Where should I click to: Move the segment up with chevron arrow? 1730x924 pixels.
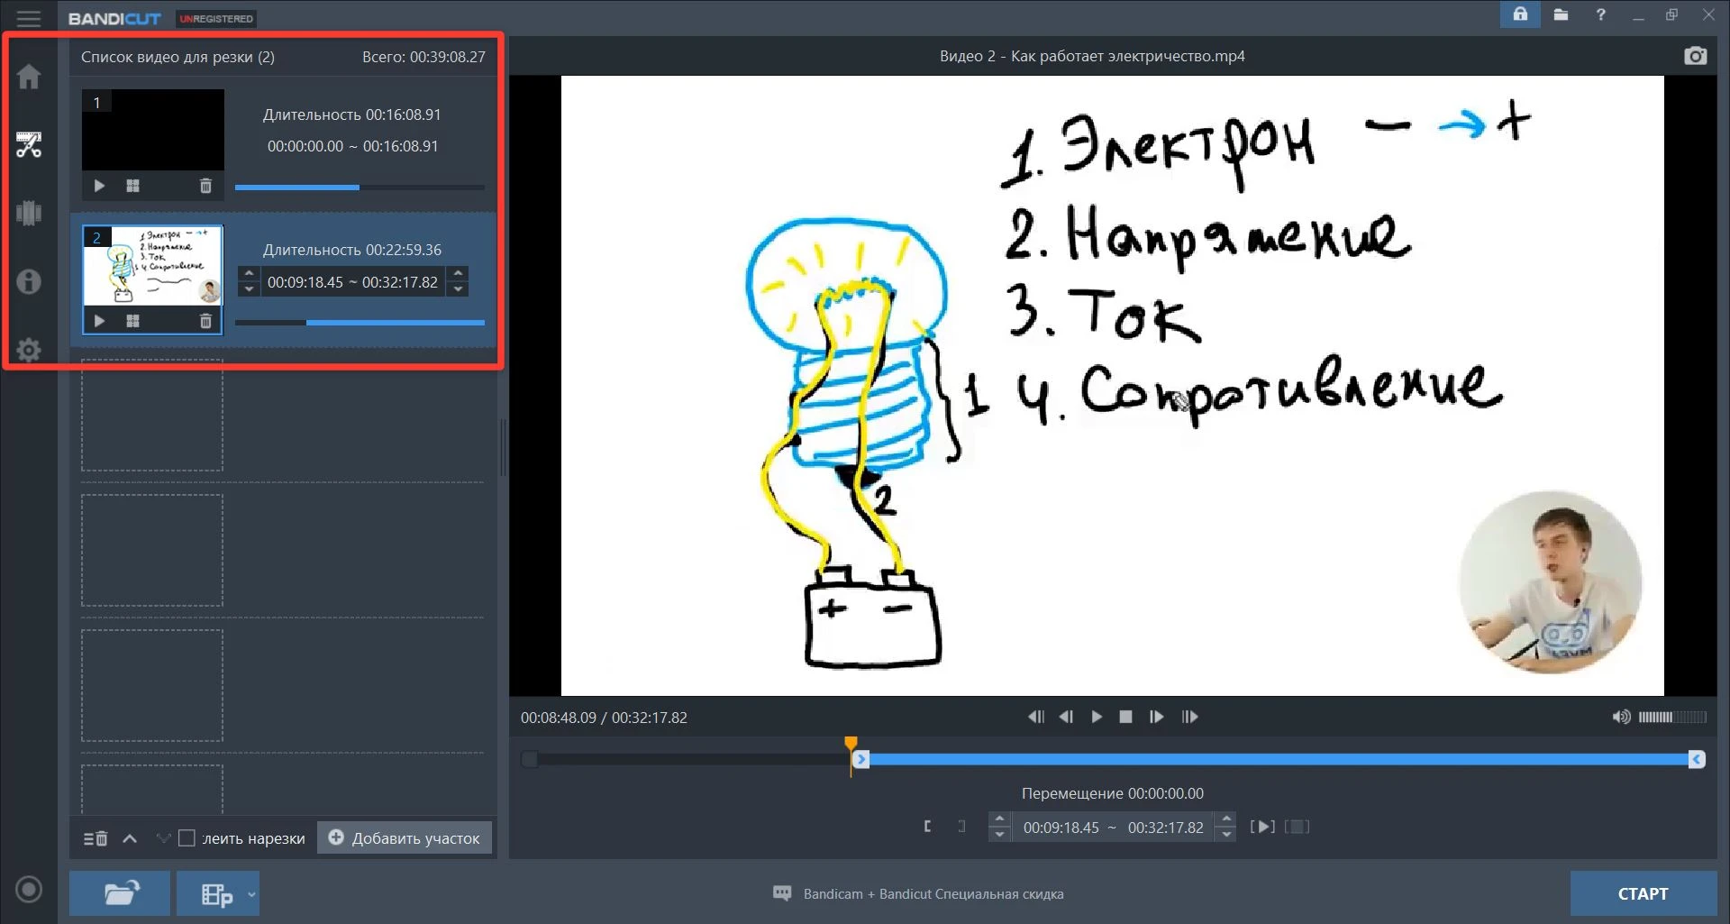pos(130,838)
